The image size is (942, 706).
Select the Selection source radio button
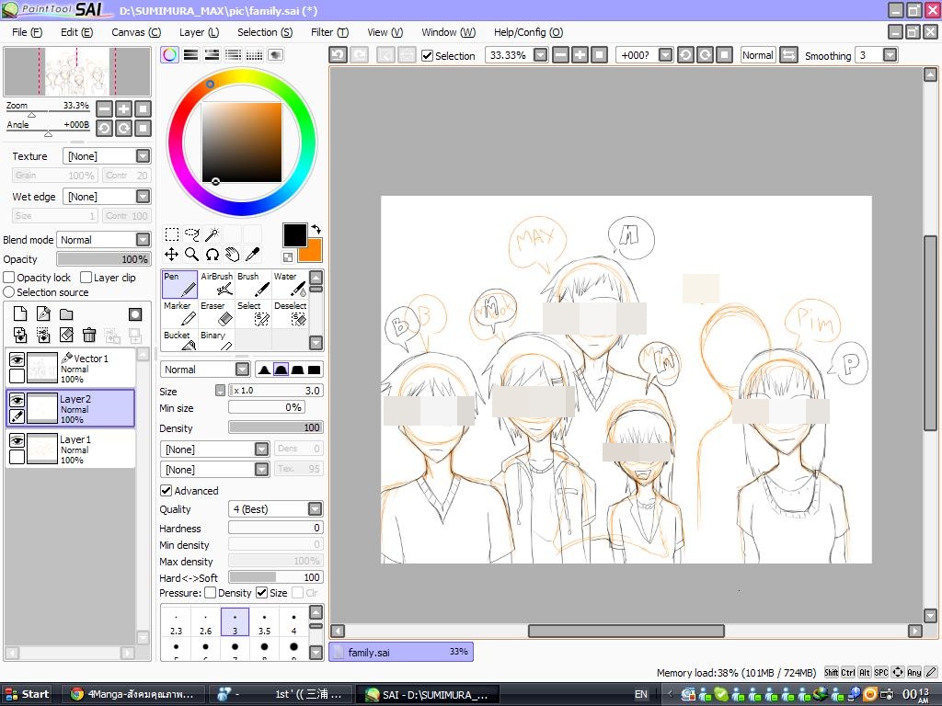(x=9, y=292)
